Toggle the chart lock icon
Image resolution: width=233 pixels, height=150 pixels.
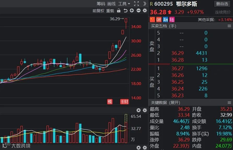118,10
